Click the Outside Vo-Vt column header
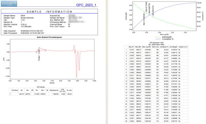 183,47
